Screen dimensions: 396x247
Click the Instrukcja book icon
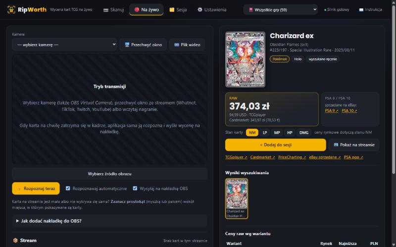pyautogui.click(x=361, y=9)
